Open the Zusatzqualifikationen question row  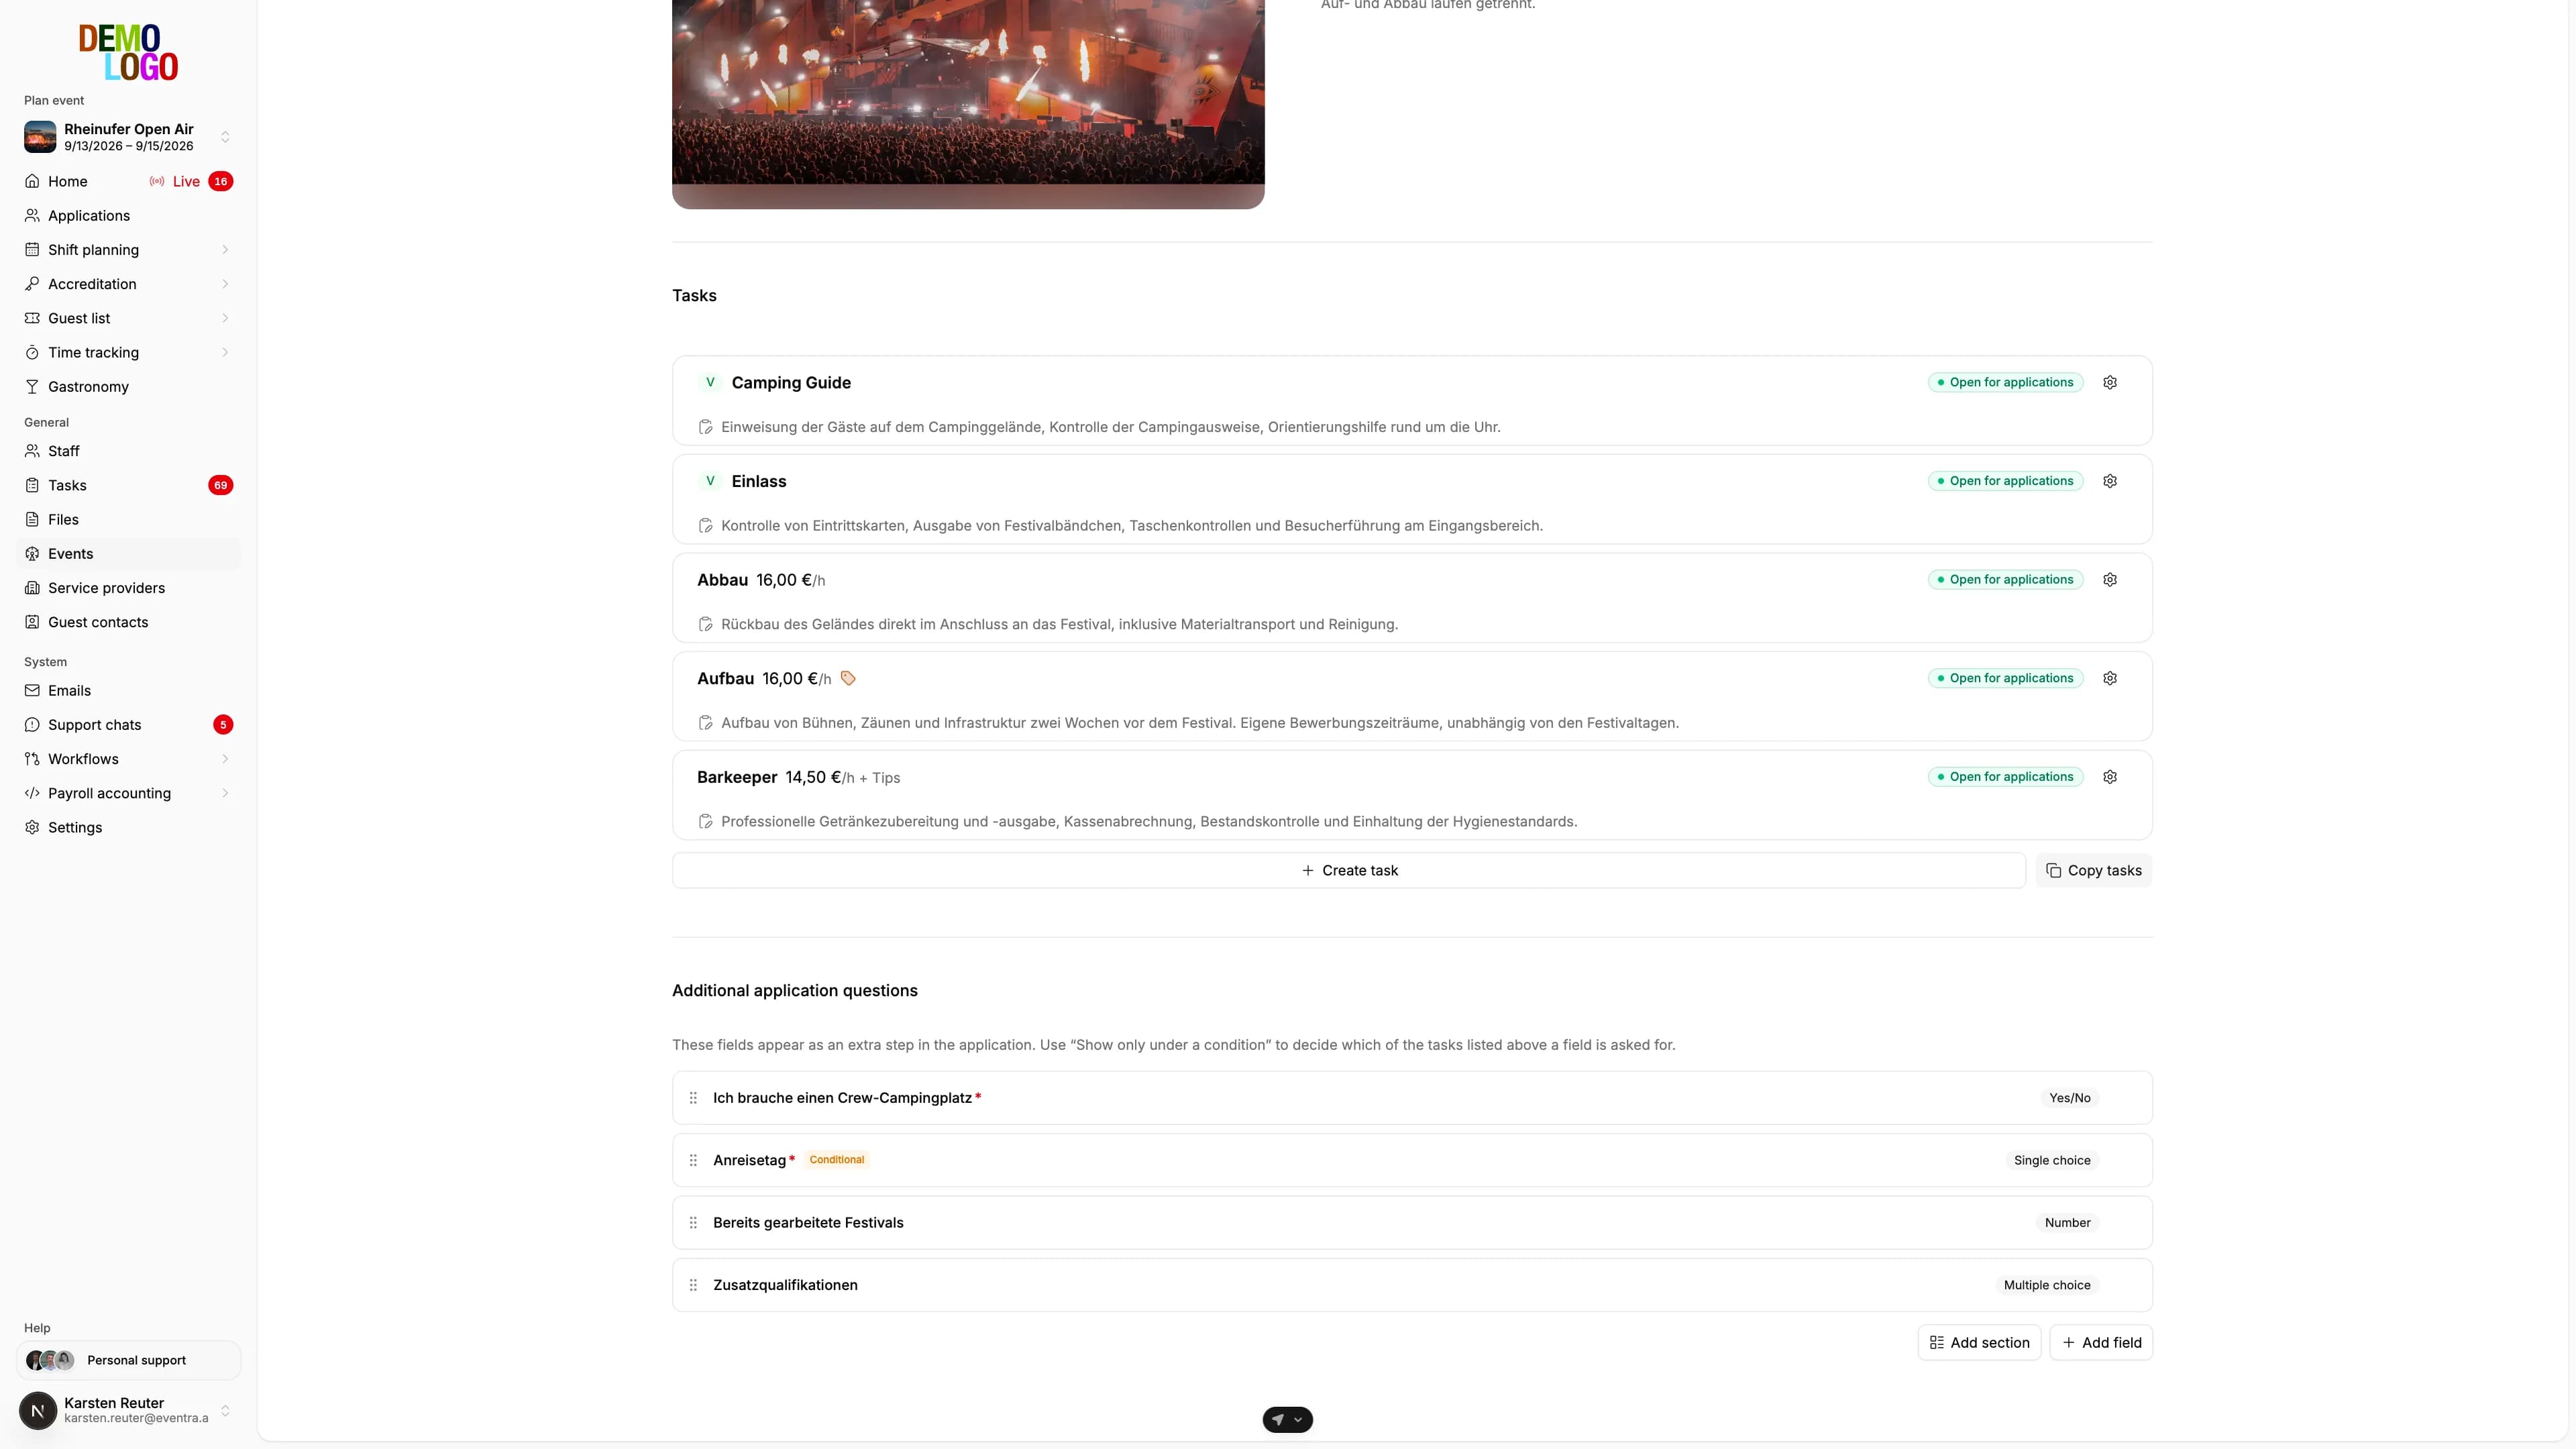pos(1412,1285)
